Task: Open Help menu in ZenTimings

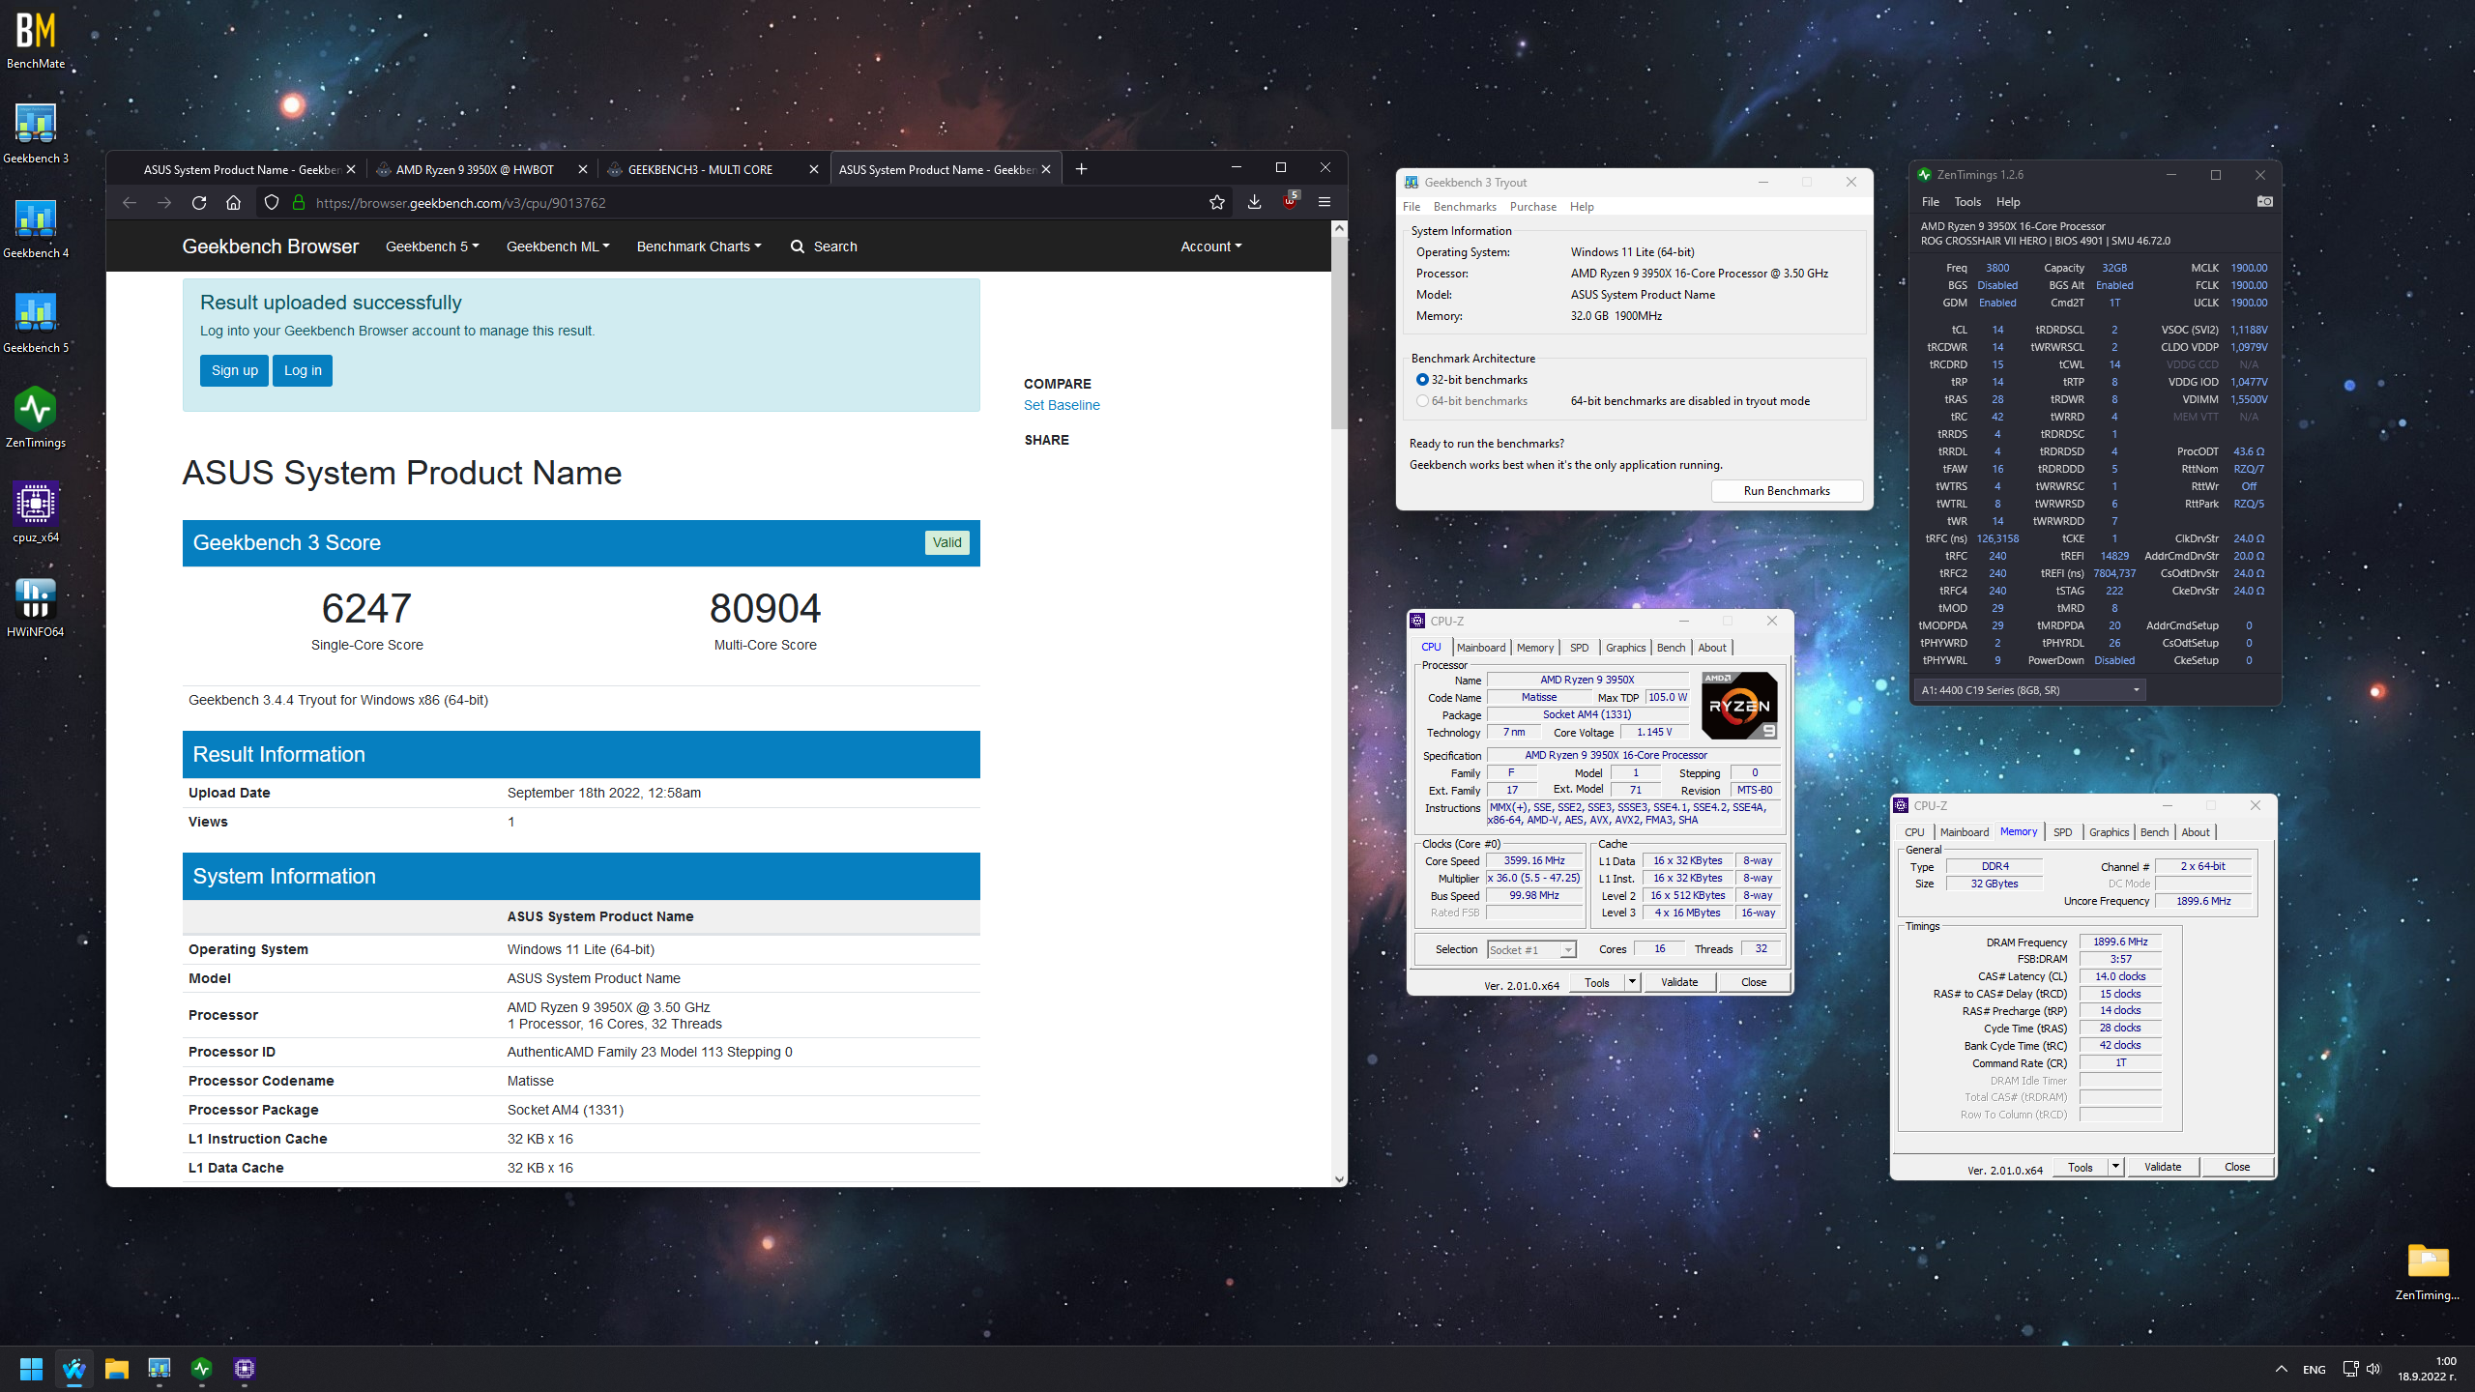Action: pyautogui.click(x=2008, y=202)
